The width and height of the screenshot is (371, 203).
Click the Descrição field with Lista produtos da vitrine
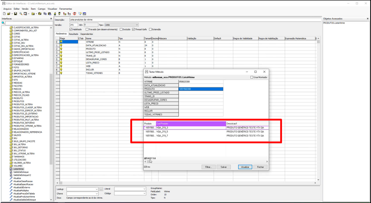pyautogui.click(x=195, y=20)
